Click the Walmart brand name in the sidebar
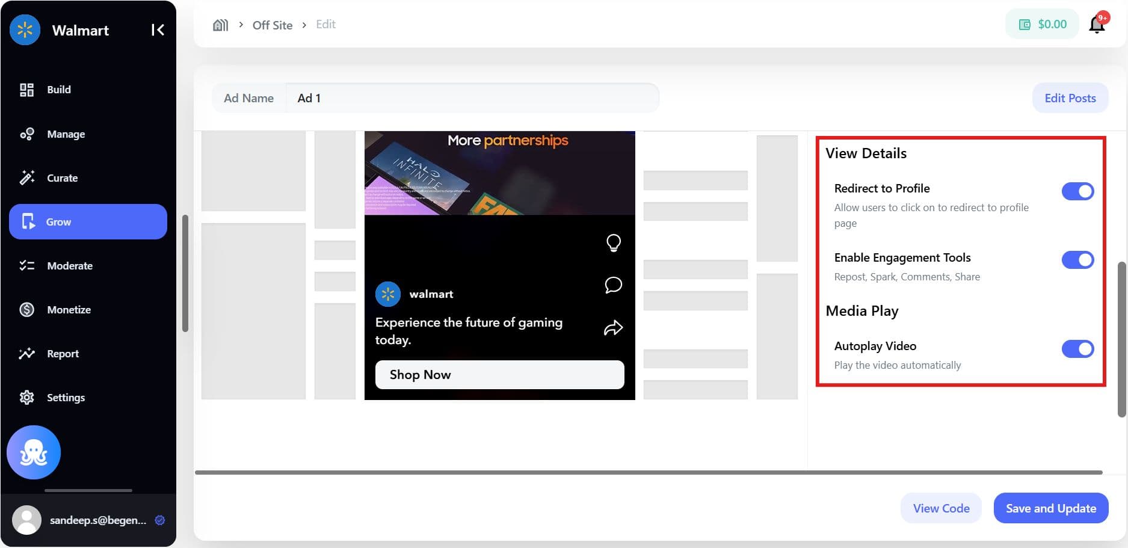Viewport: 1128px width, 548px height. 81,30
